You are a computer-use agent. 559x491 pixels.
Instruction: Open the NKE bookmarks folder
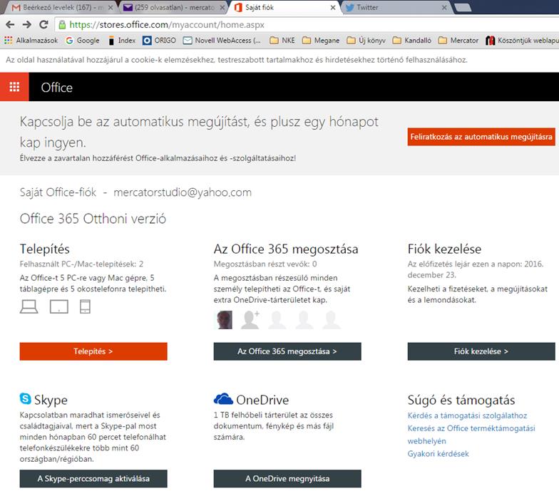coord(282,40)
